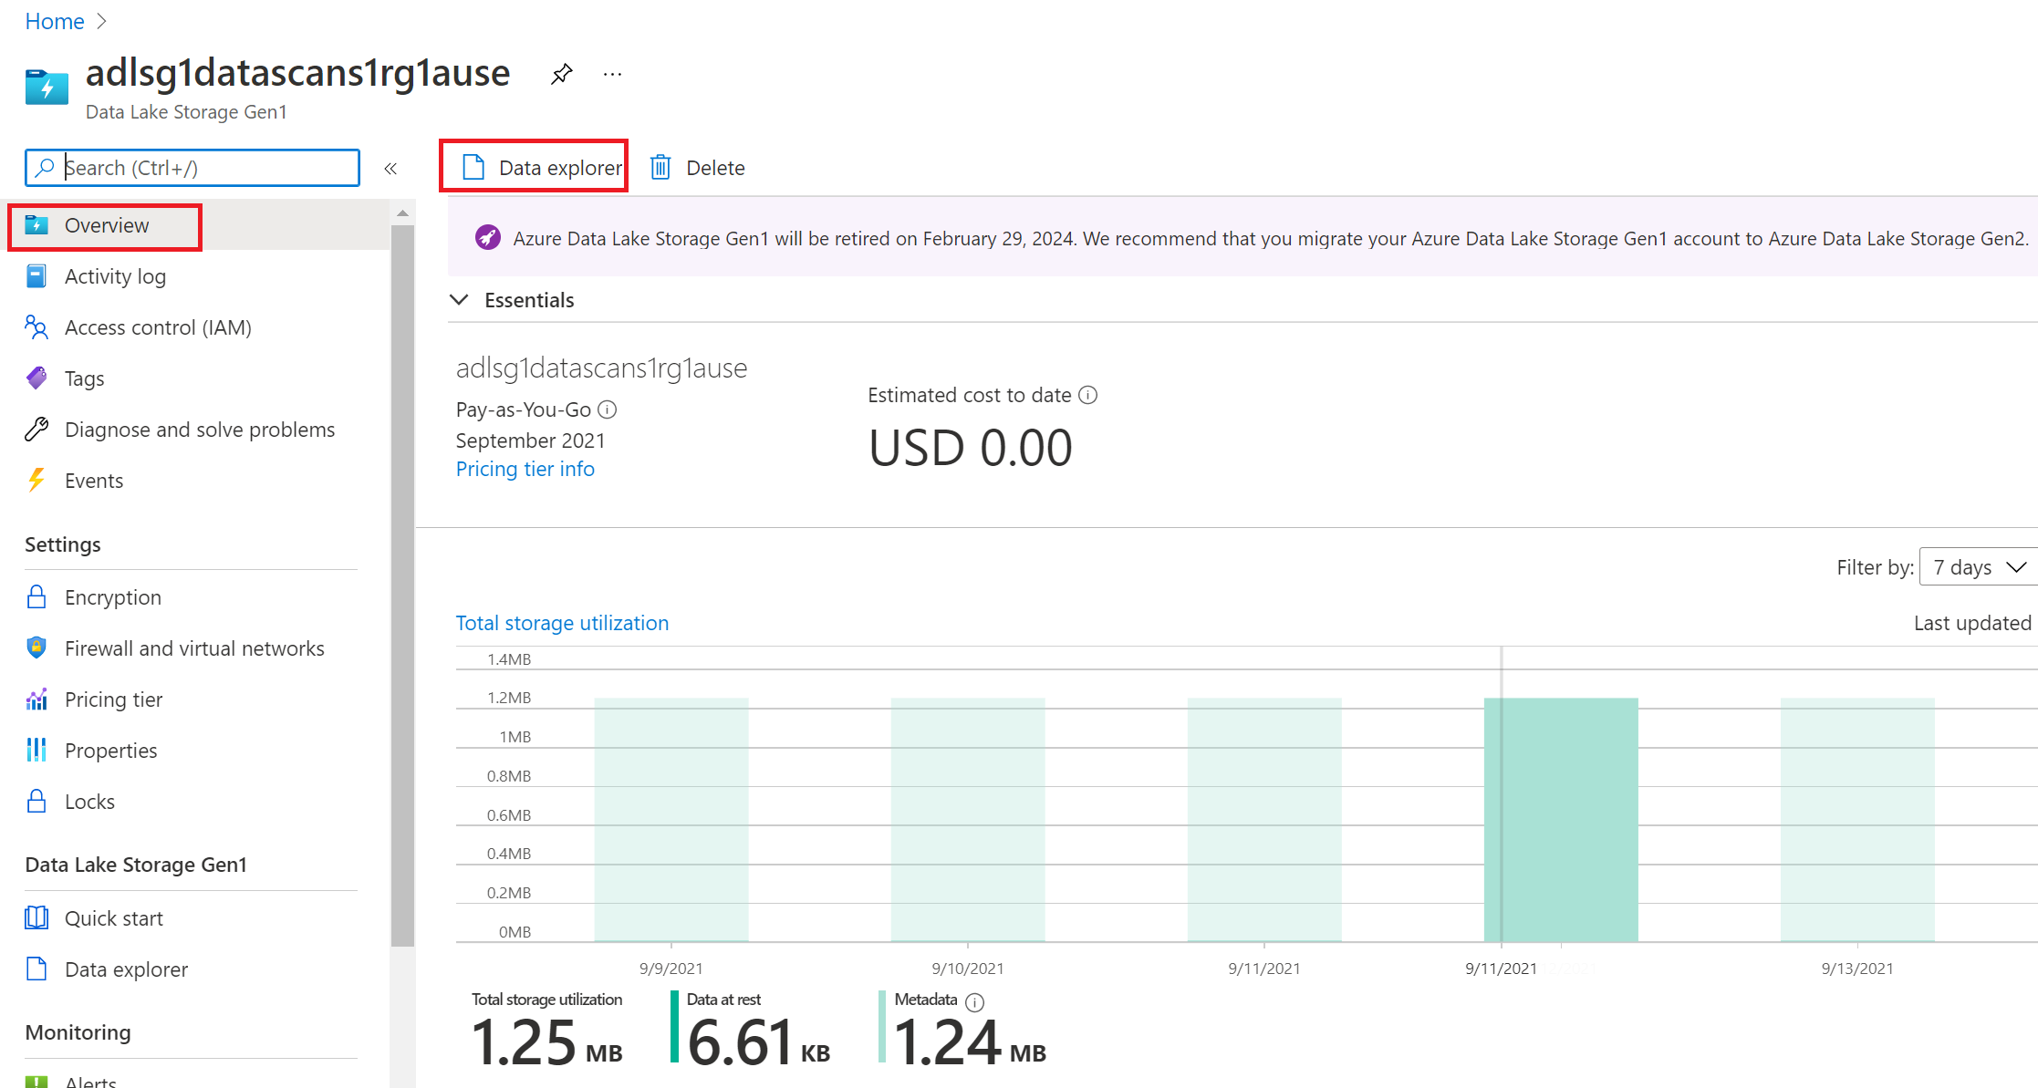Select the Overview menu item

(107, 225)
